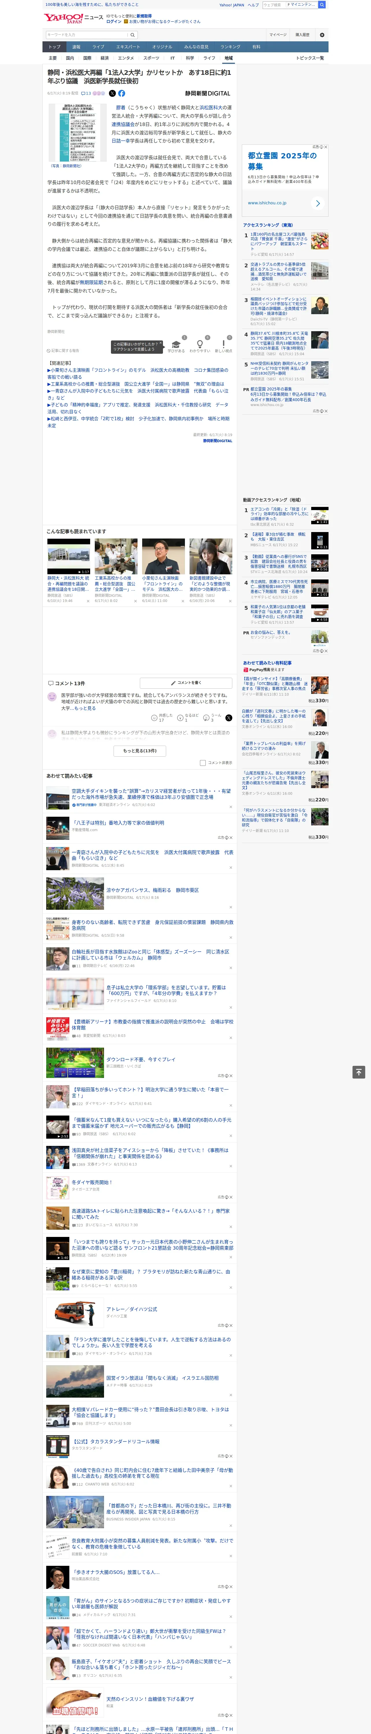This screenshot has width=371, height=1734.
Task: Click the Yahoo! JAPAN news logo
Action: (x=73, y=18)
